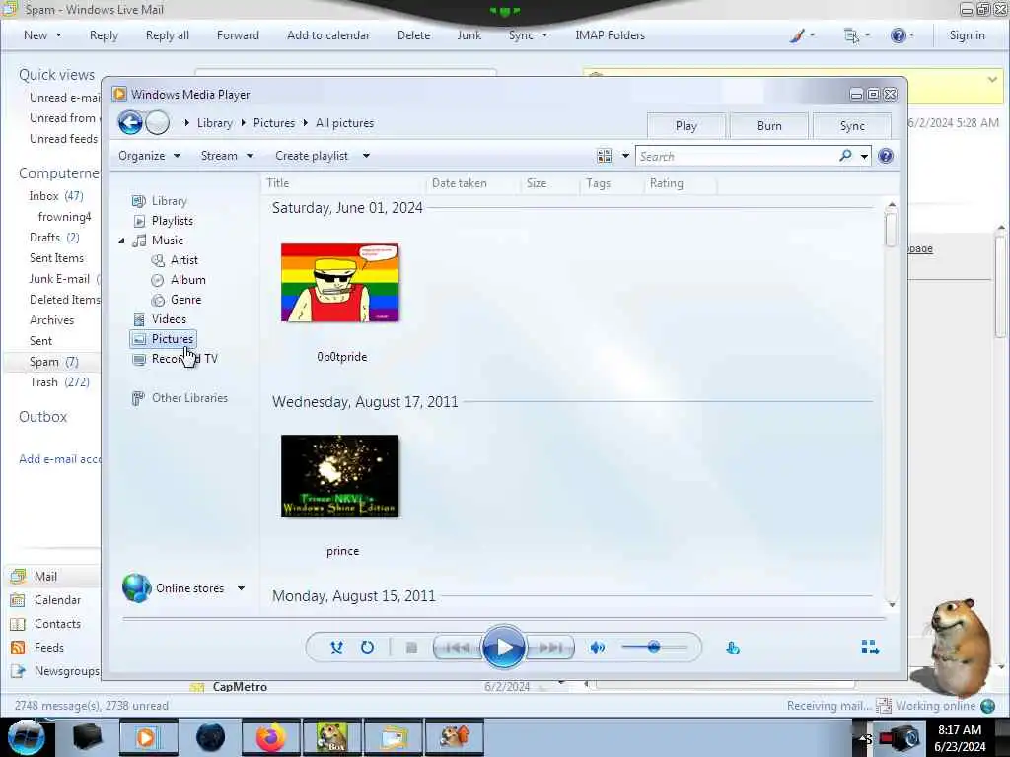1010x757 pixels.
Task: Select Library in the navigation tree
Action: (x=168, y=201)
